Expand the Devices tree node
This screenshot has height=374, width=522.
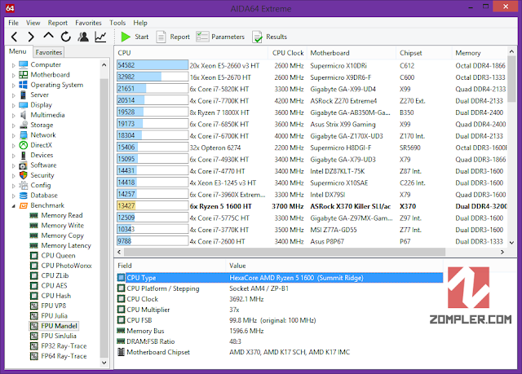click(14, 156)
